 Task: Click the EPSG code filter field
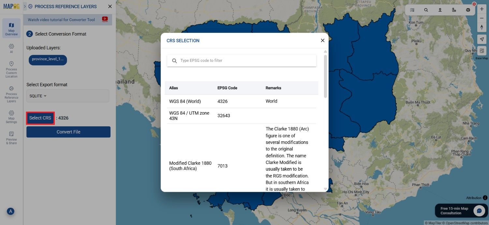click(242, 61)
